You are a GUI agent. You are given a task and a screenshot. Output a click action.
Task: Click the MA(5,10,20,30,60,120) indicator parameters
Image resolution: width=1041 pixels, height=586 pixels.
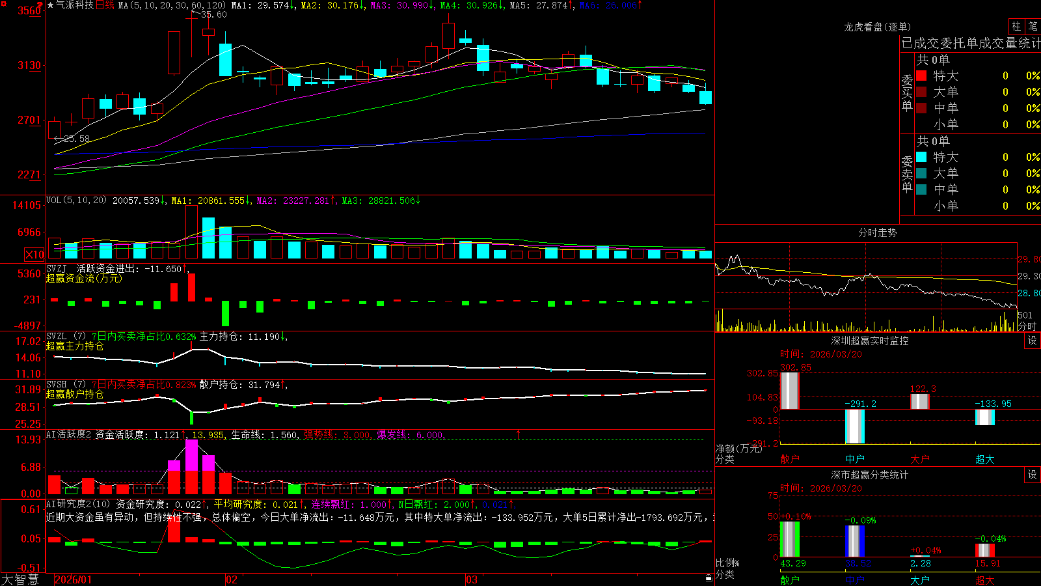(172, 5)
